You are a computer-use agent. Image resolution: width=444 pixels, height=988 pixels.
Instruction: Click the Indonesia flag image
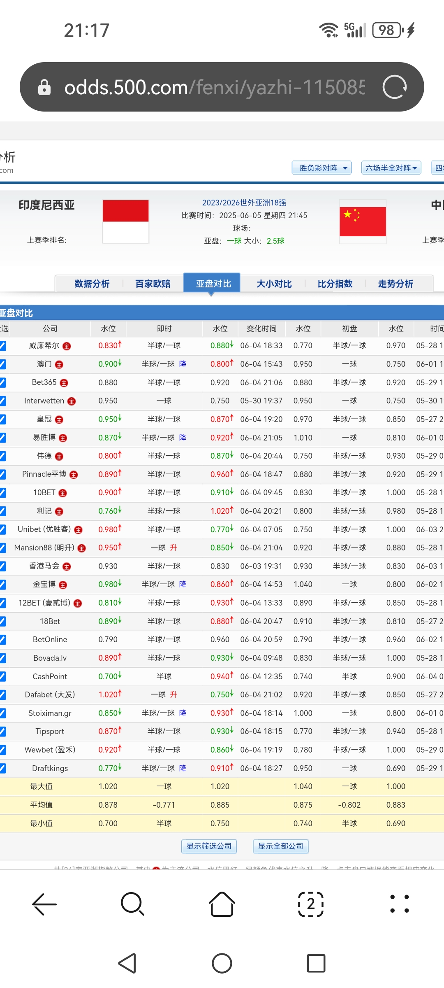tap(125, 222)
